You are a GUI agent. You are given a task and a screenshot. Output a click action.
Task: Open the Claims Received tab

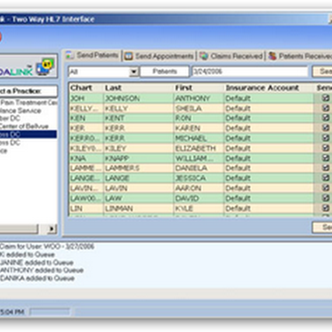pyautogui.click(x=231, y=56)
